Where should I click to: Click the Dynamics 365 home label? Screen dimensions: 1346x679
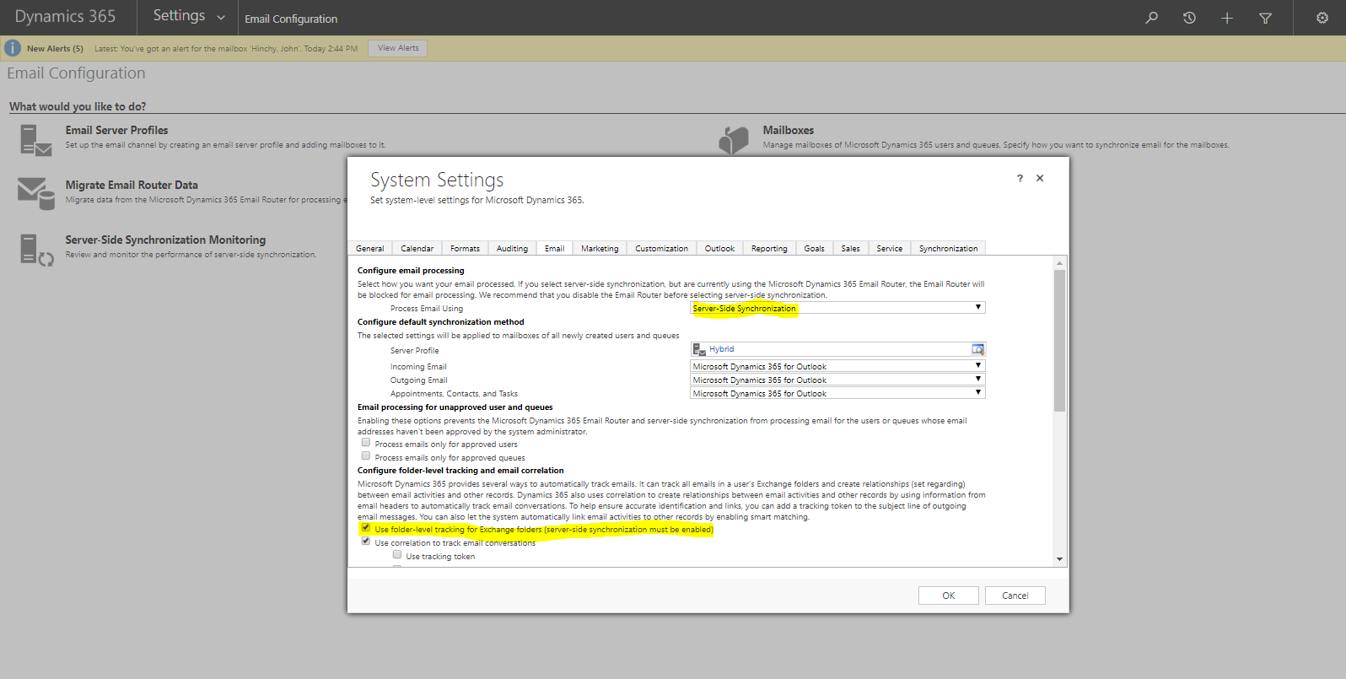click(65, 17)
